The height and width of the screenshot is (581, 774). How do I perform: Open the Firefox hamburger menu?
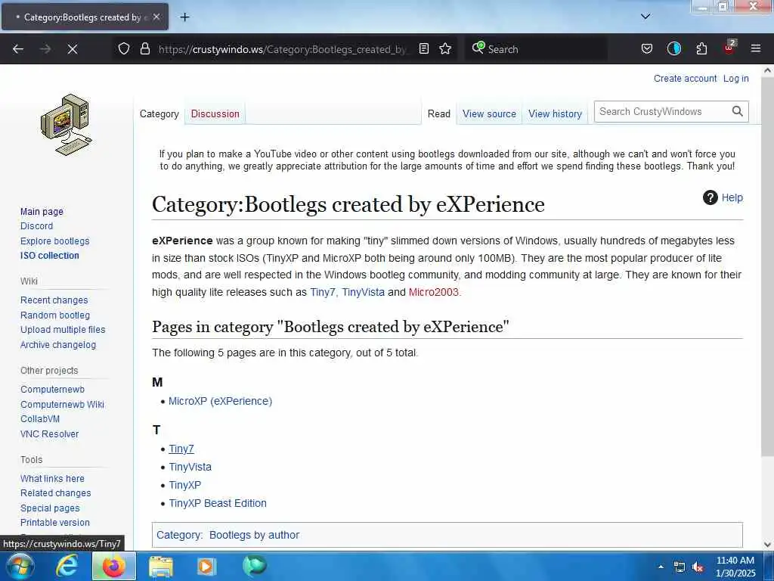tap(755, 48)
